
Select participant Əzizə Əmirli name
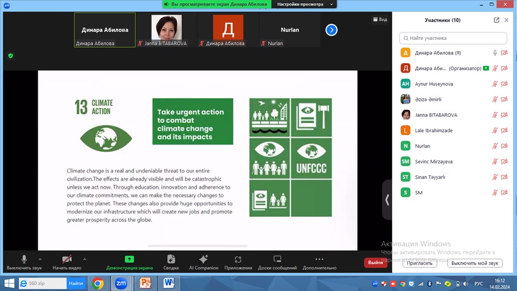tap(428, 99)
